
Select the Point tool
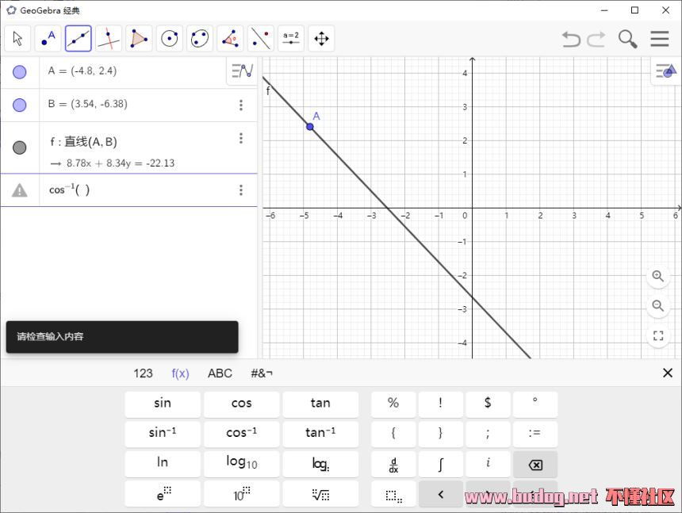click(48, 38)
